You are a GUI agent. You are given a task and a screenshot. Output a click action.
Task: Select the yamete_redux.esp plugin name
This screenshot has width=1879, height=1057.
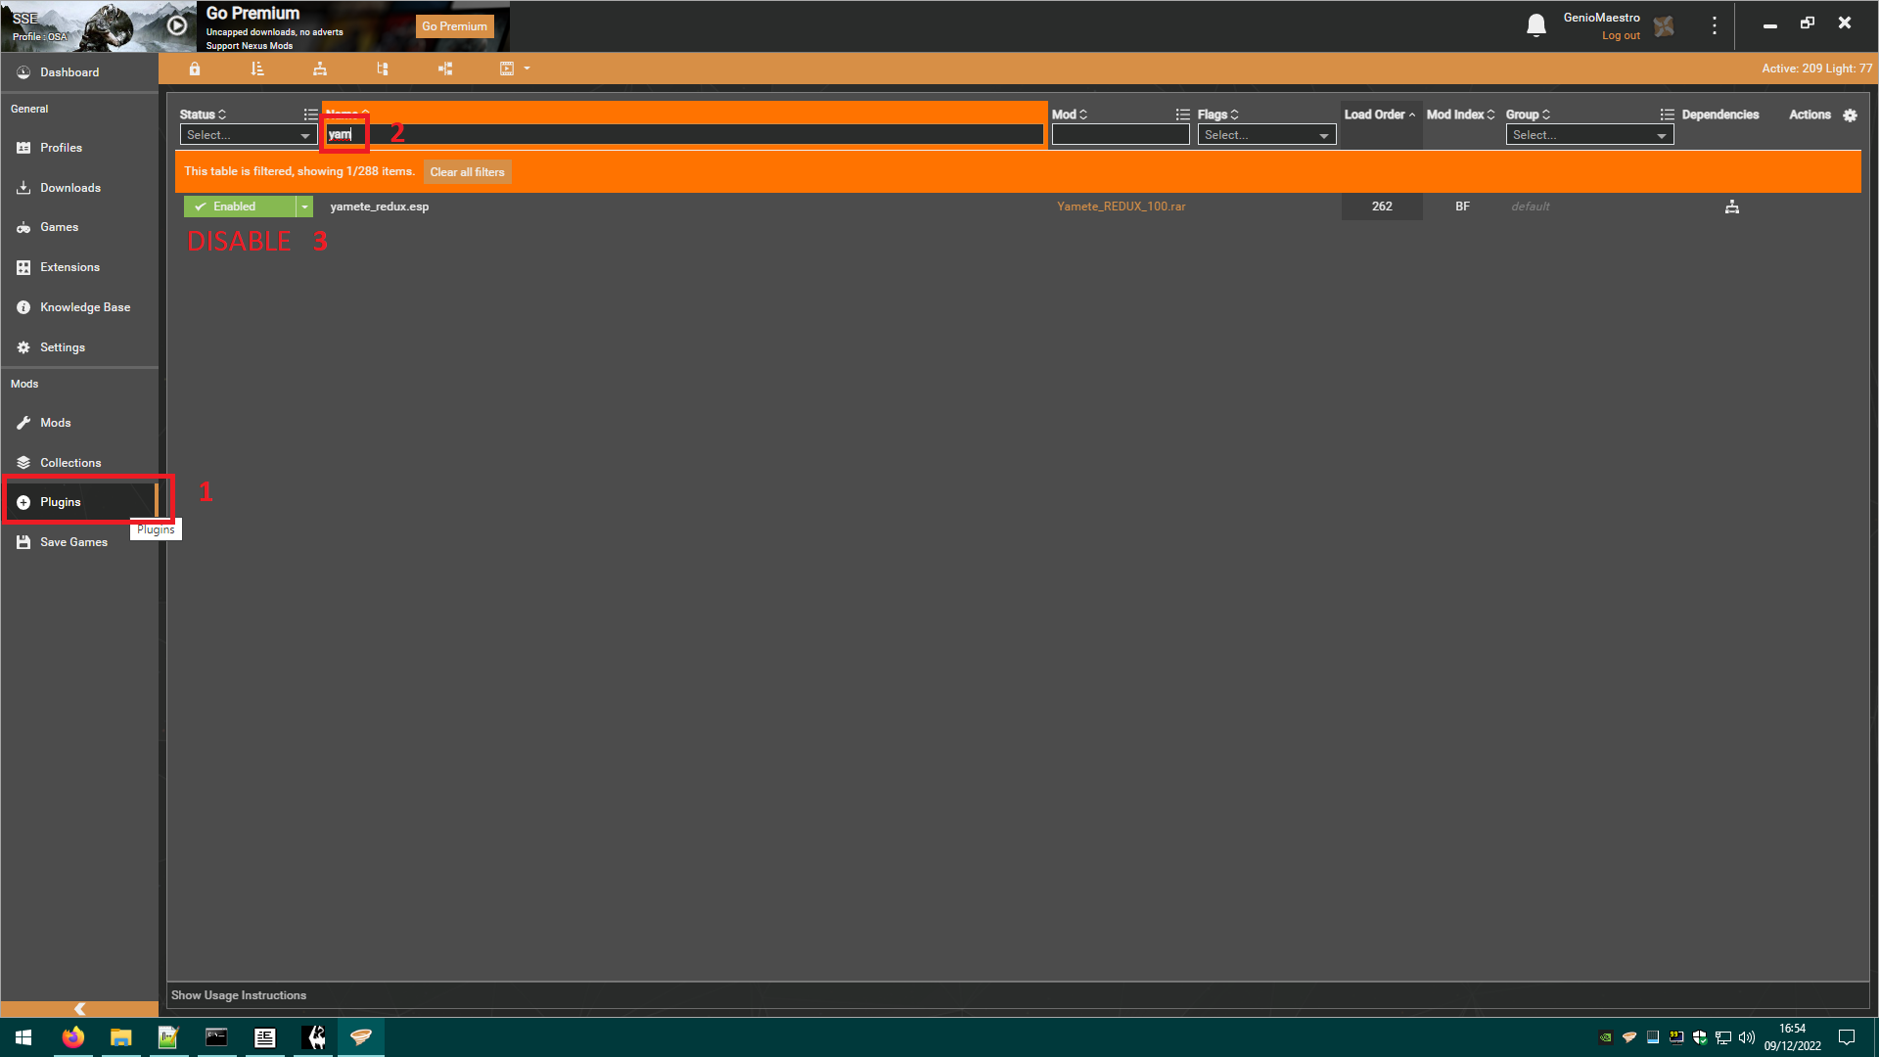[x=380, y=207]
